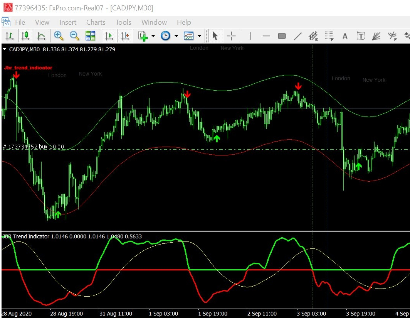
Task: Click the tile windows icon
Action: click(90, 36)
